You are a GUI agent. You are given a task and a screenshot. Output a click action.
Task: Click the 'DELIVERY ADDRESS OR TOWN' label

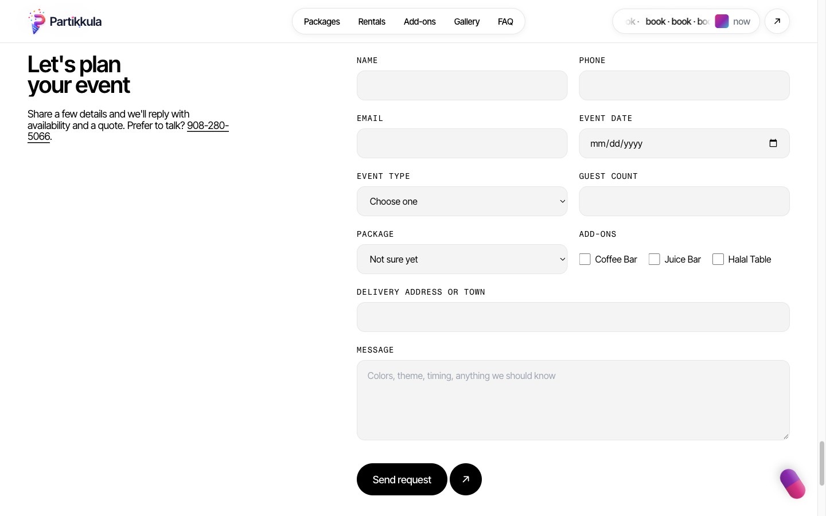[x=421, y=292]
